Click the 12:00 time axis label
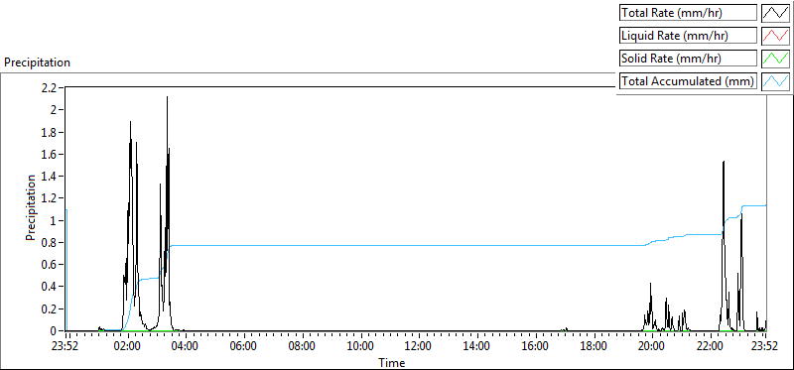 [x=419, y=347]
